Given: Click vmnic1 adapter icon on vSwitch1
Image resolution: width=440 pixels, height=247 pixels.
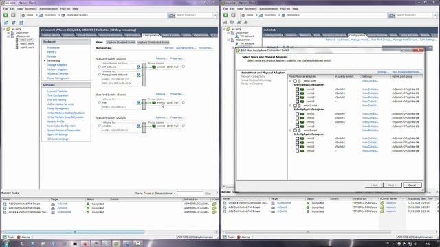Looking at the screenshot, I should tap(154, 102).
